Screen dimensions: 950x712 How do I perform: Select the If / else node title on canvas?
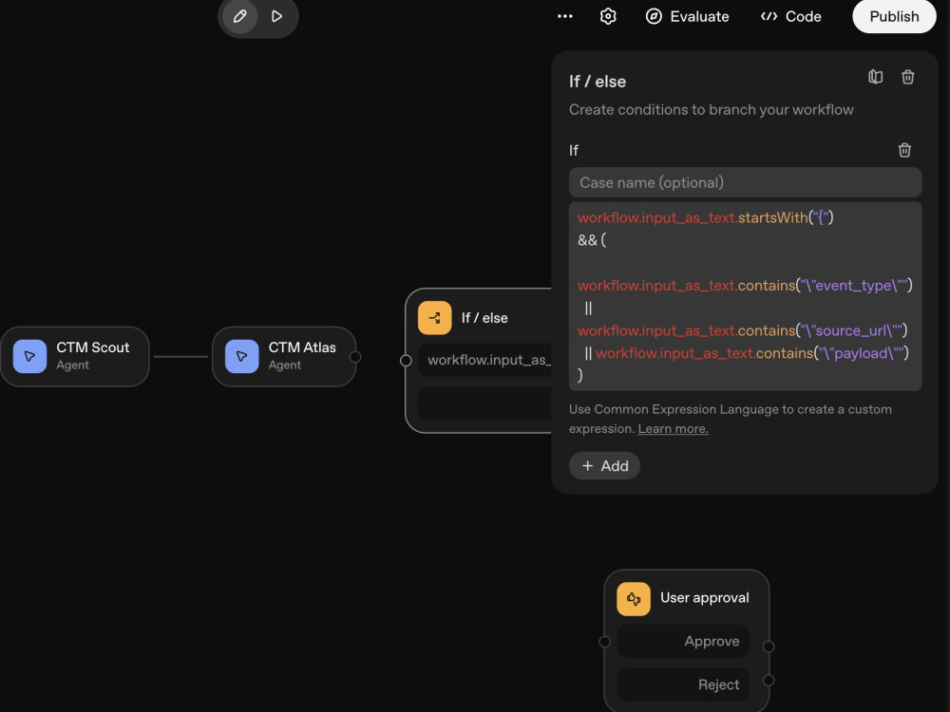point(484,318)
